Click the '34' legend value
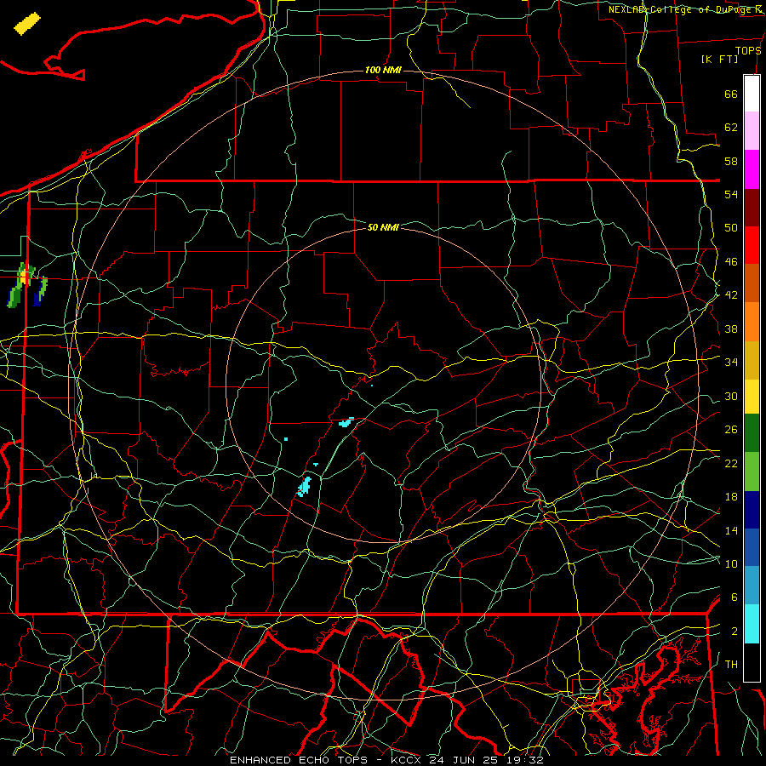766x766 pixels. 731,363
